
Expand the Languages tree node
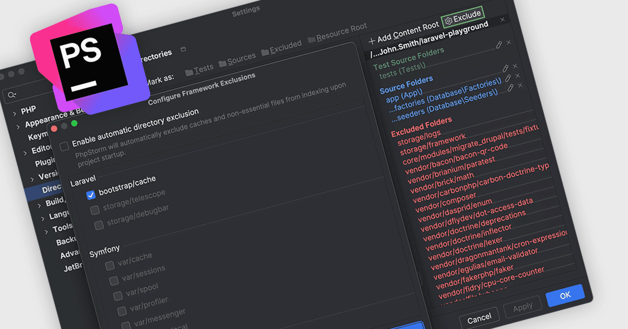pyautogui.click(x=42, y=218)
